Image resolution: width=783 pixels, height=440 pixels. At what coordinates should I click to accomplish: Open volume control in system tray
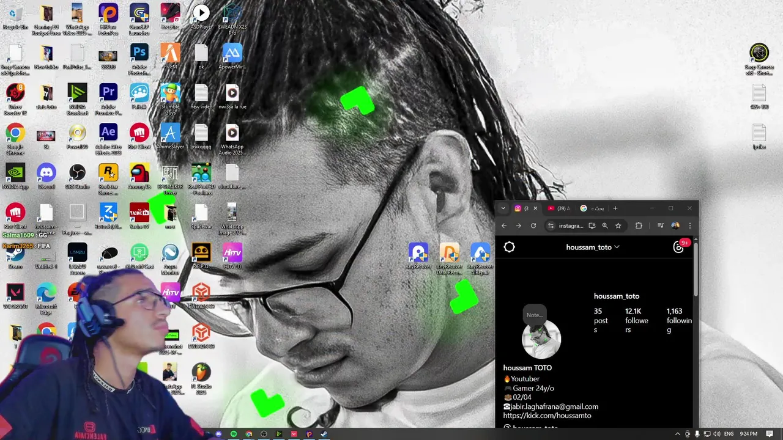[x=716, y=434]
